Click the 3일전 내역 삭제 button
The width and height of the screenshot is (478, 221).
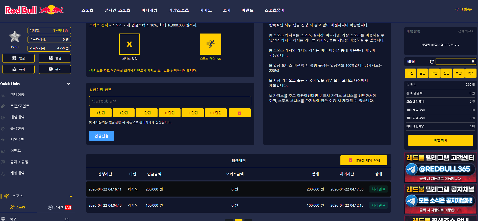(364, 160)
